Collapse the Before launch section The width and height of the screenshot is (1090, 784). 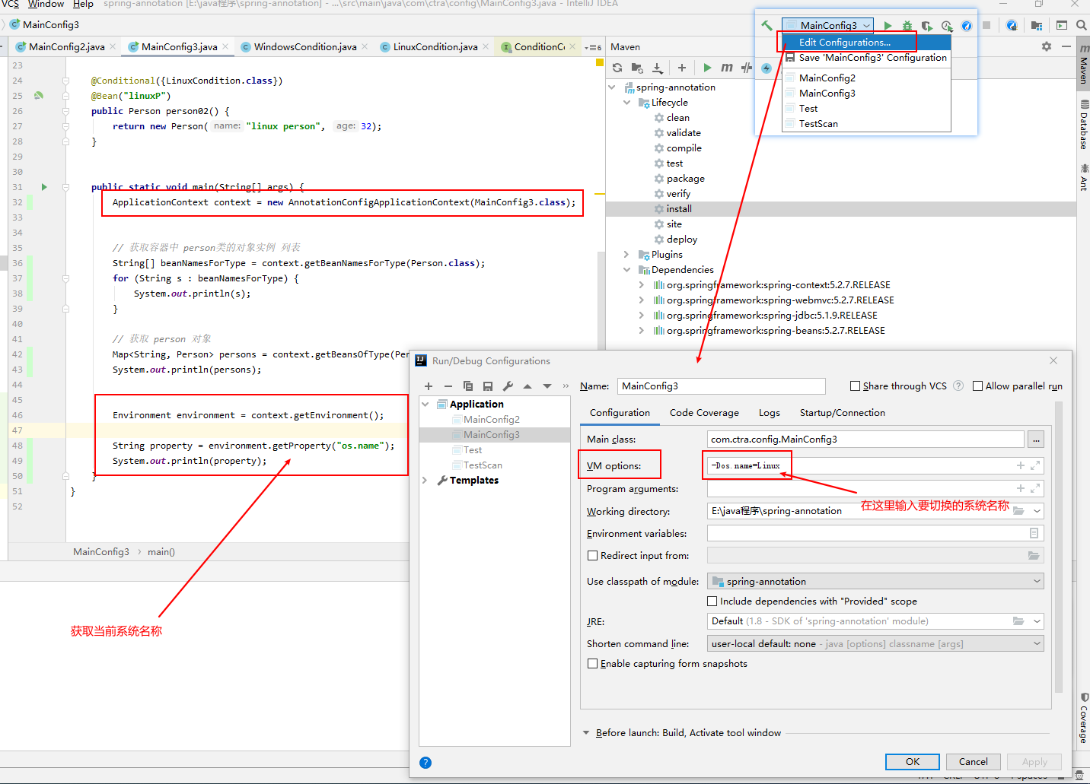(586, 733)
